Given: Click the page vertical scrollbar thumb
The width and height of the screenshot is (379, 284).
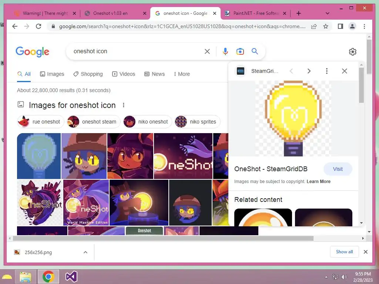Looking at the screenshot, I should tap(369, 57).
